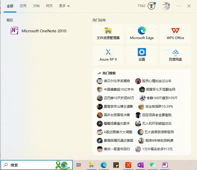Click the rewards trophy icon next to 7942
The height and width of the screenshot is (170, 197).
coord(151,6)
